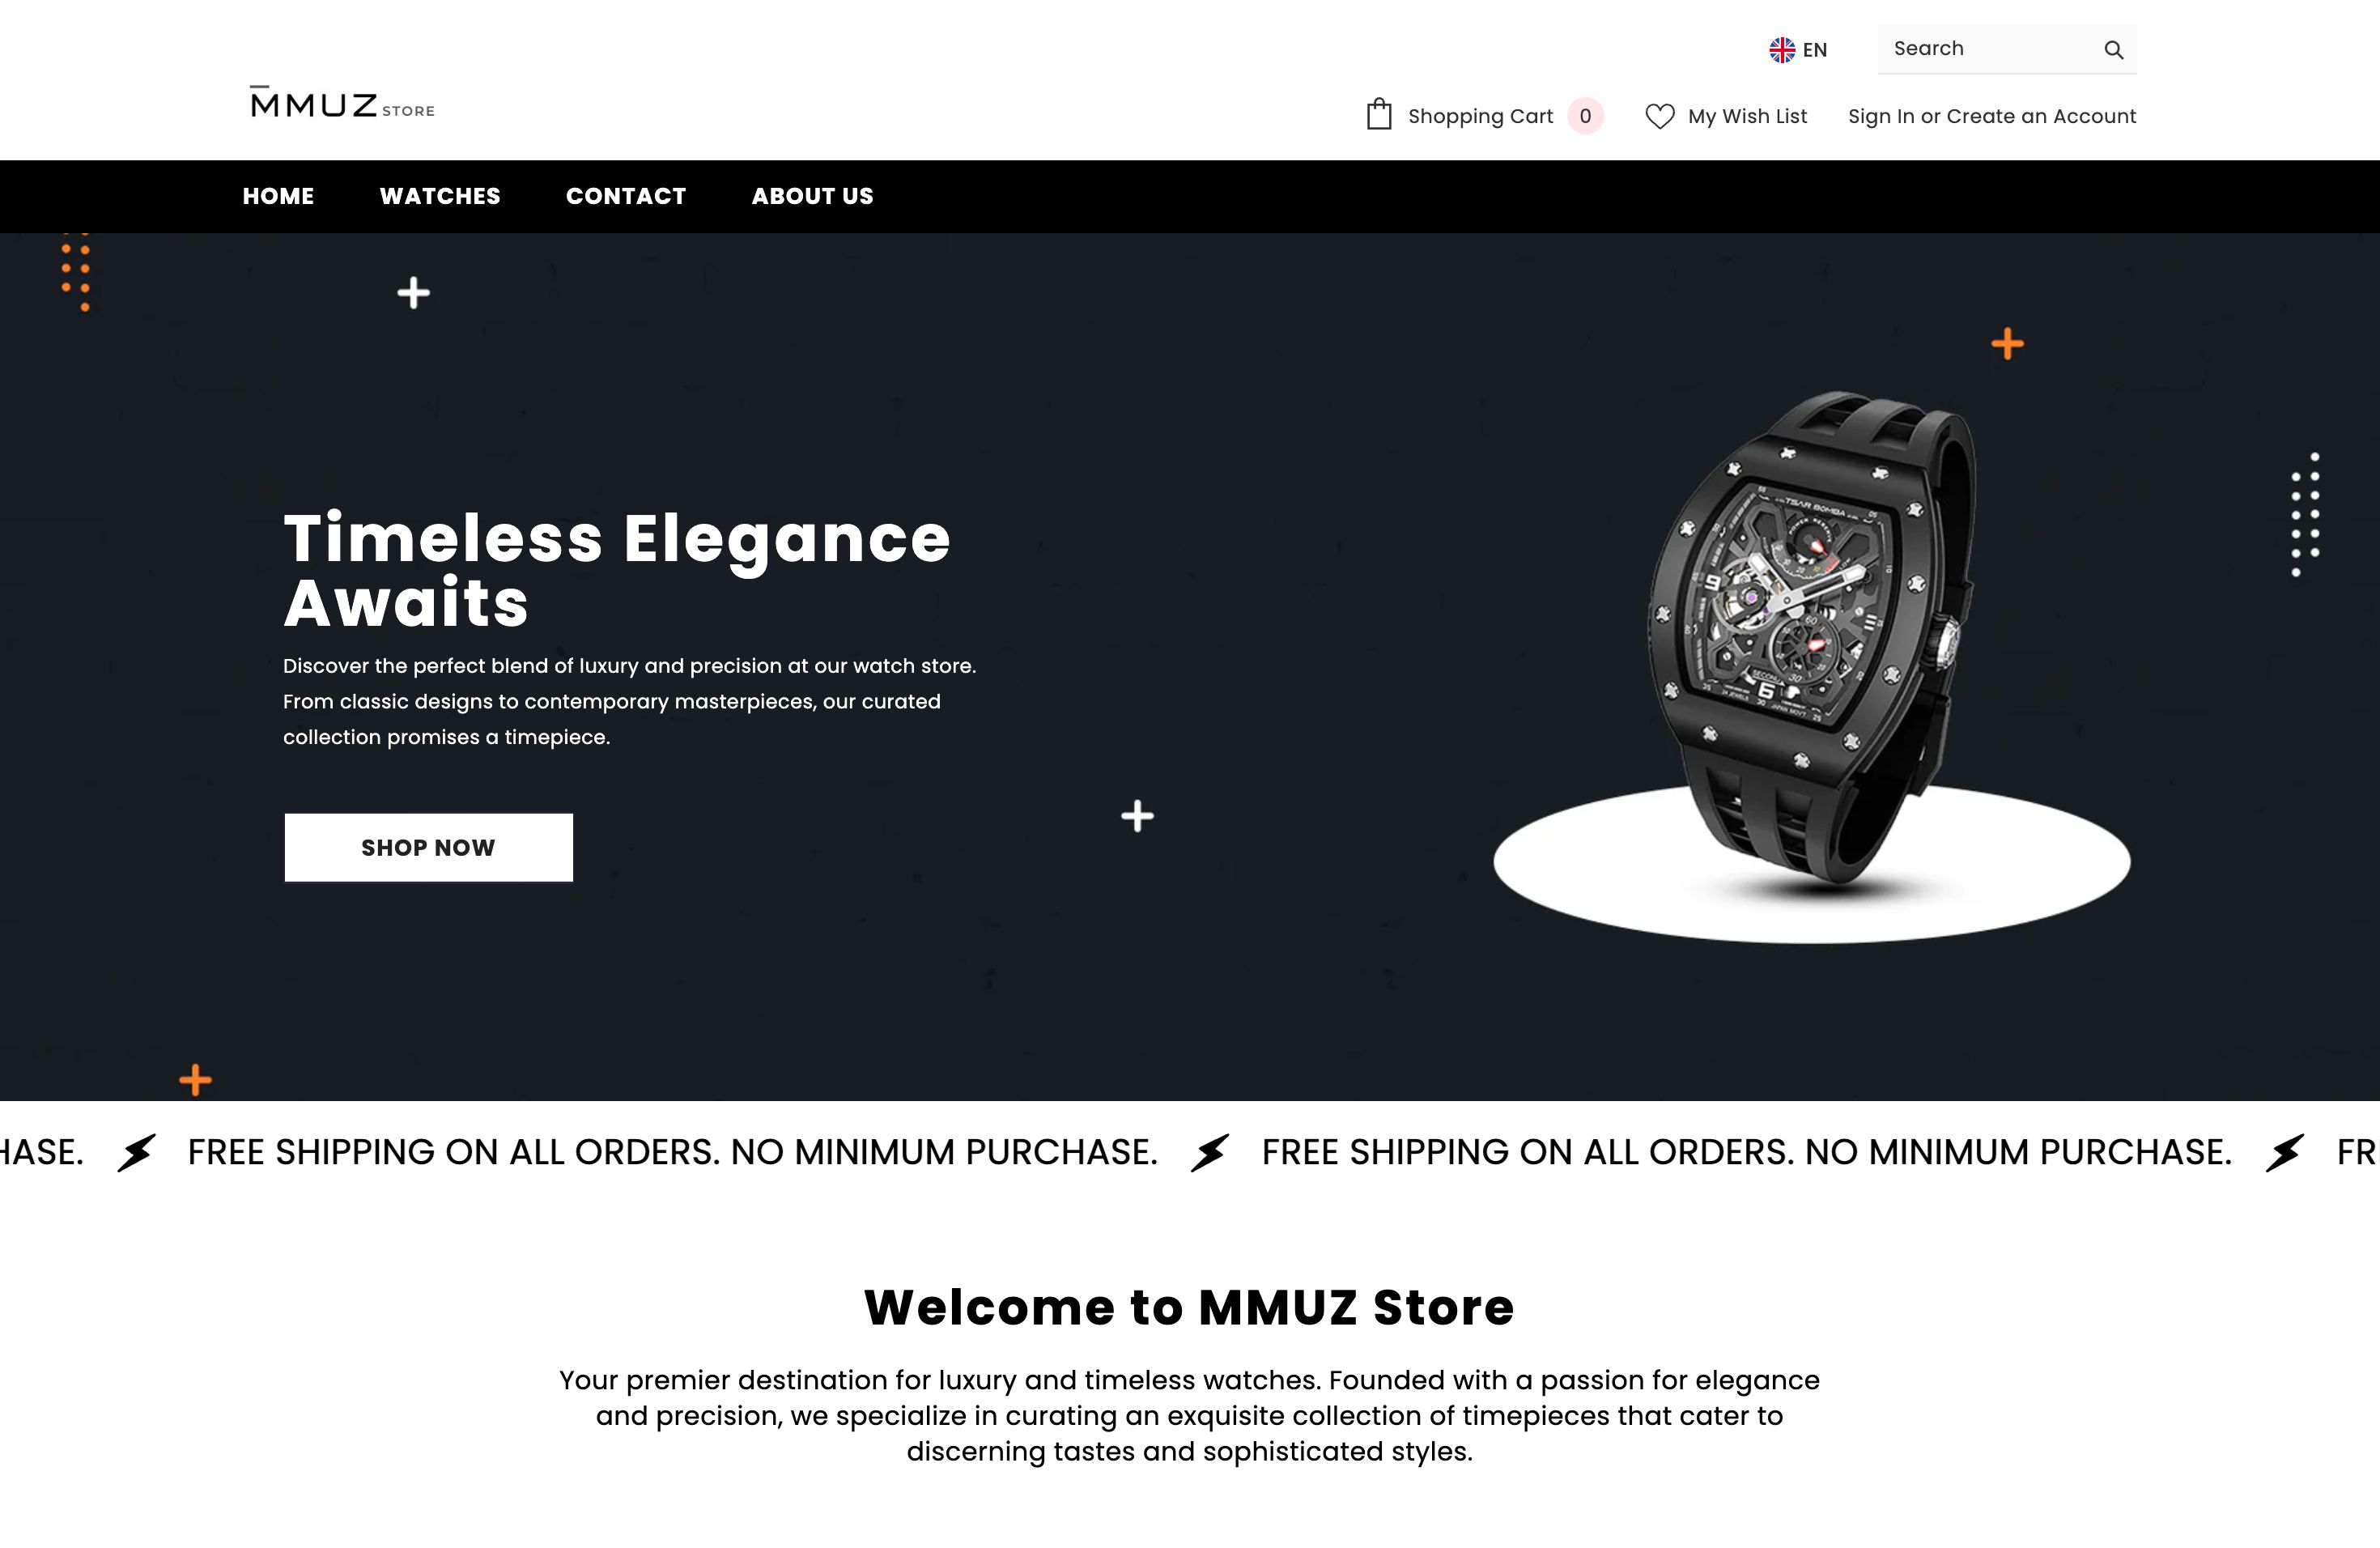Open the About Us page

pos(812,196)
